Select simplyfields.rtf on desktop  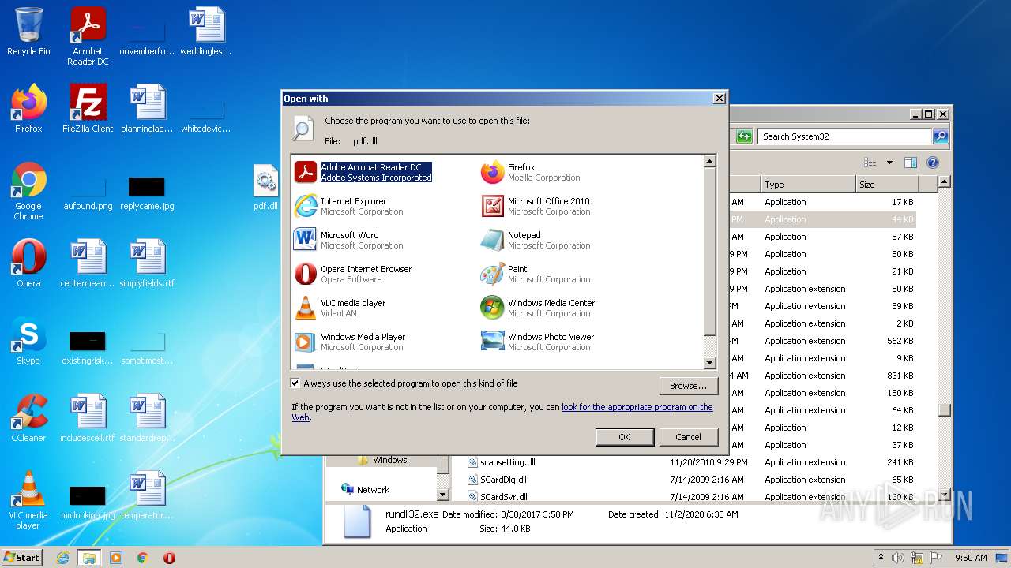point(147,263)
